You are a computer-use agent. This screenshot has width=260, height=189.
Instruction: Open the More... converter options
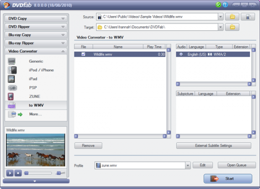click(35, 114)
